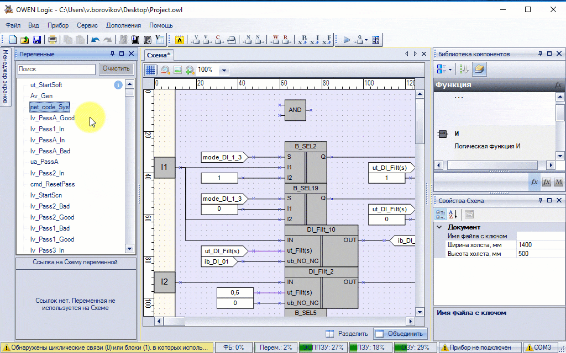Screen dimensions: 566x353
Task: Switch properties to categorized view
Action: tap(441, 215)
